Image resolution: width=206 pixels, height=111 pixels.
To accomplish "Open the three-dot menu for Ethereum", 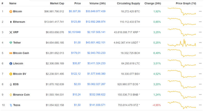I will pos(200,22).
